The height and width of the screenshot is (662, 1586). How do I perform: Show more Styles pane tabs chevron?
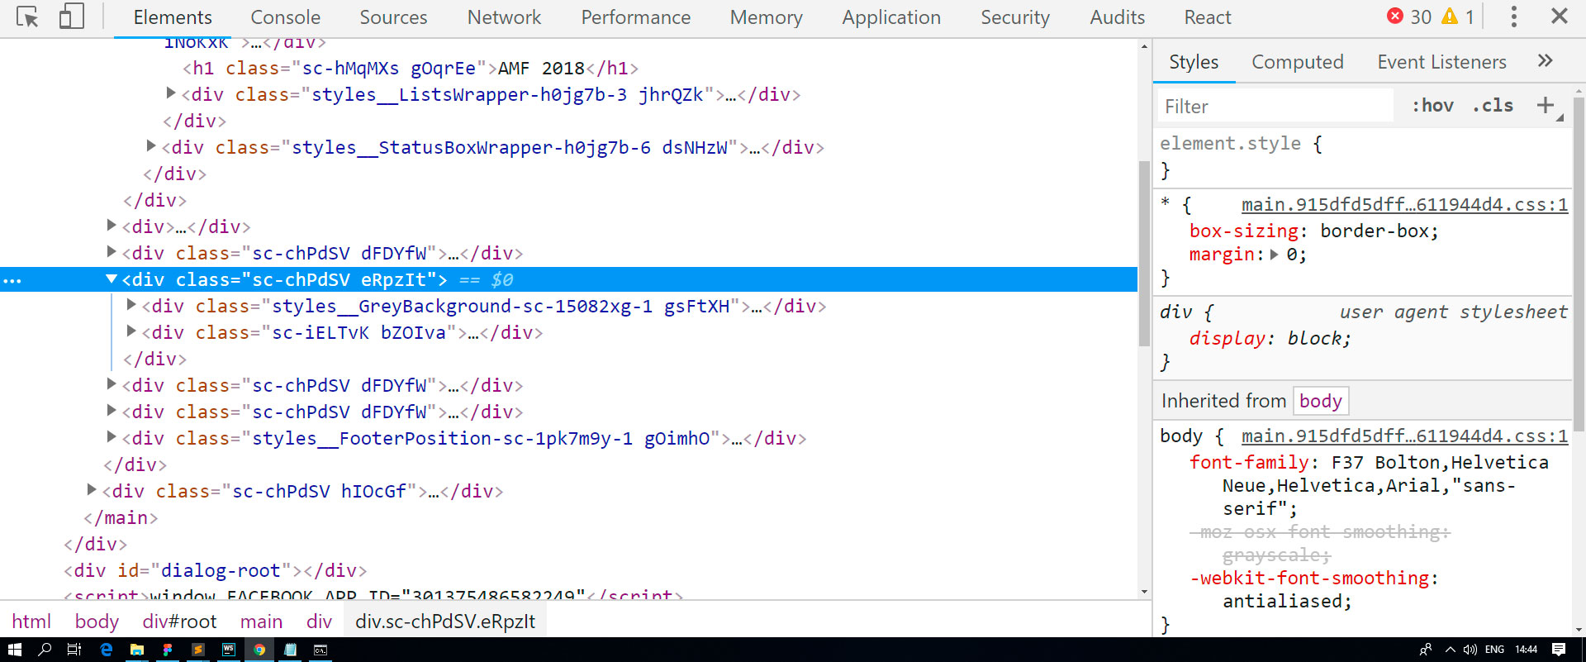coord(1545,61)
